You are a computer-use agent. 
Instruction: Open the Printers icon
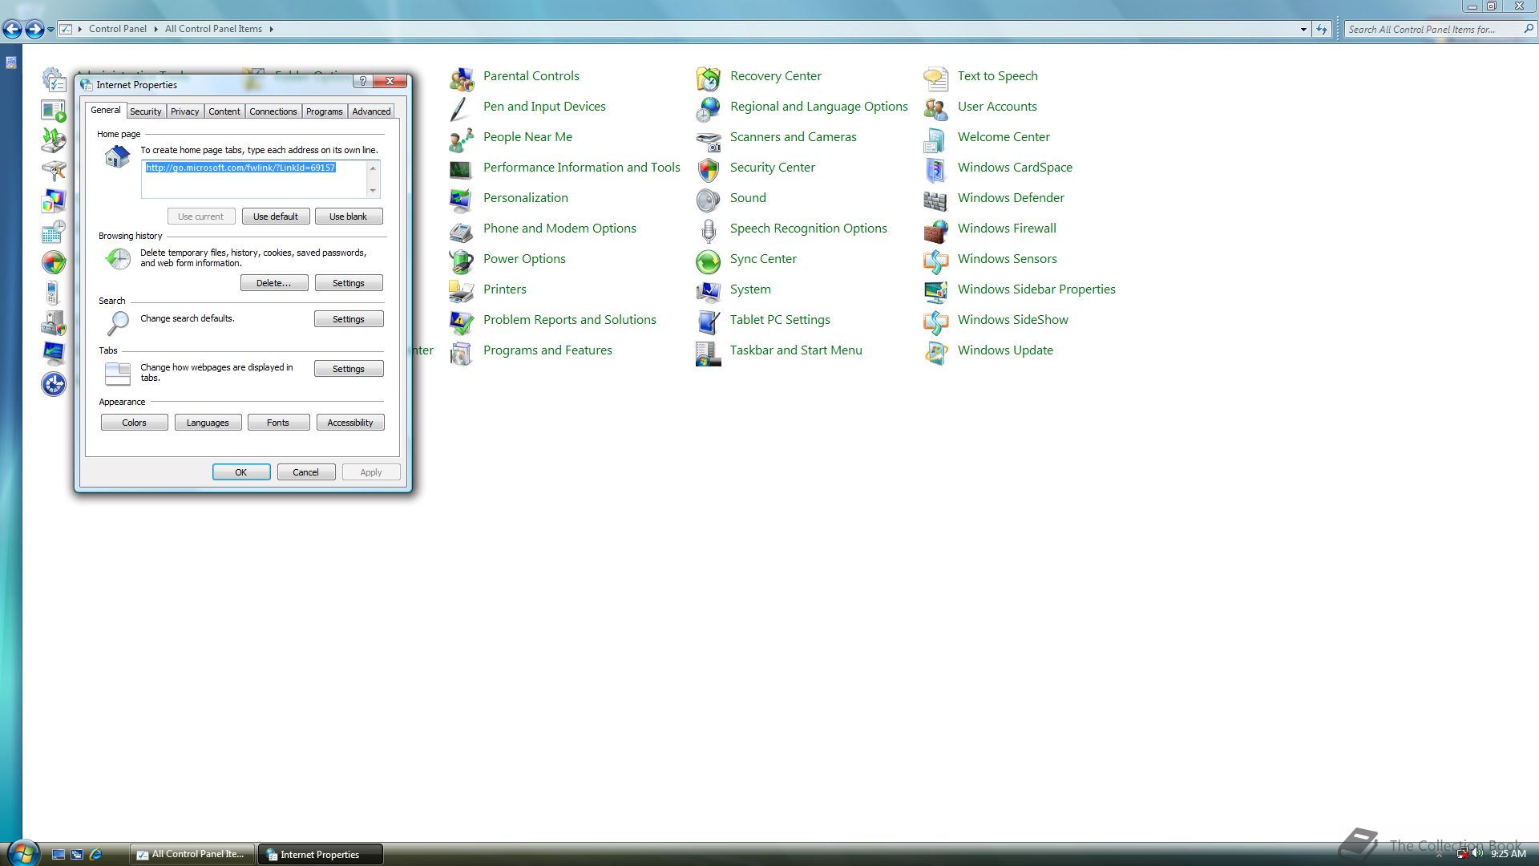click(x=461, y=291)
